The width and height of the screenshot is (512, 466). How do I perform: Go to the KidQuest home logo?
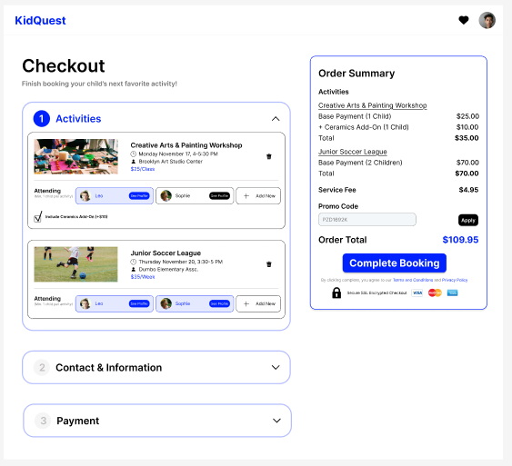[x=40, y=21]
